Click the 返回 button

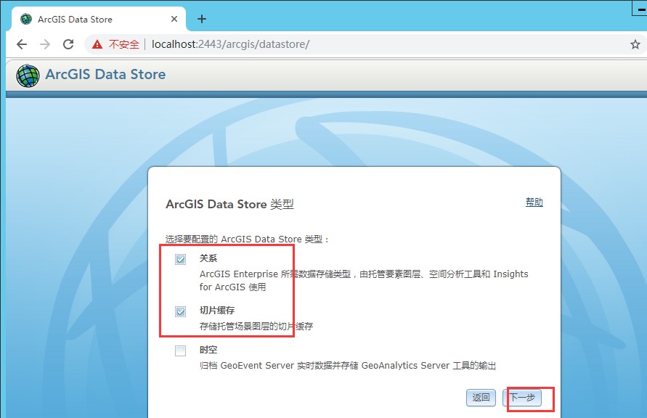[481, 398]
